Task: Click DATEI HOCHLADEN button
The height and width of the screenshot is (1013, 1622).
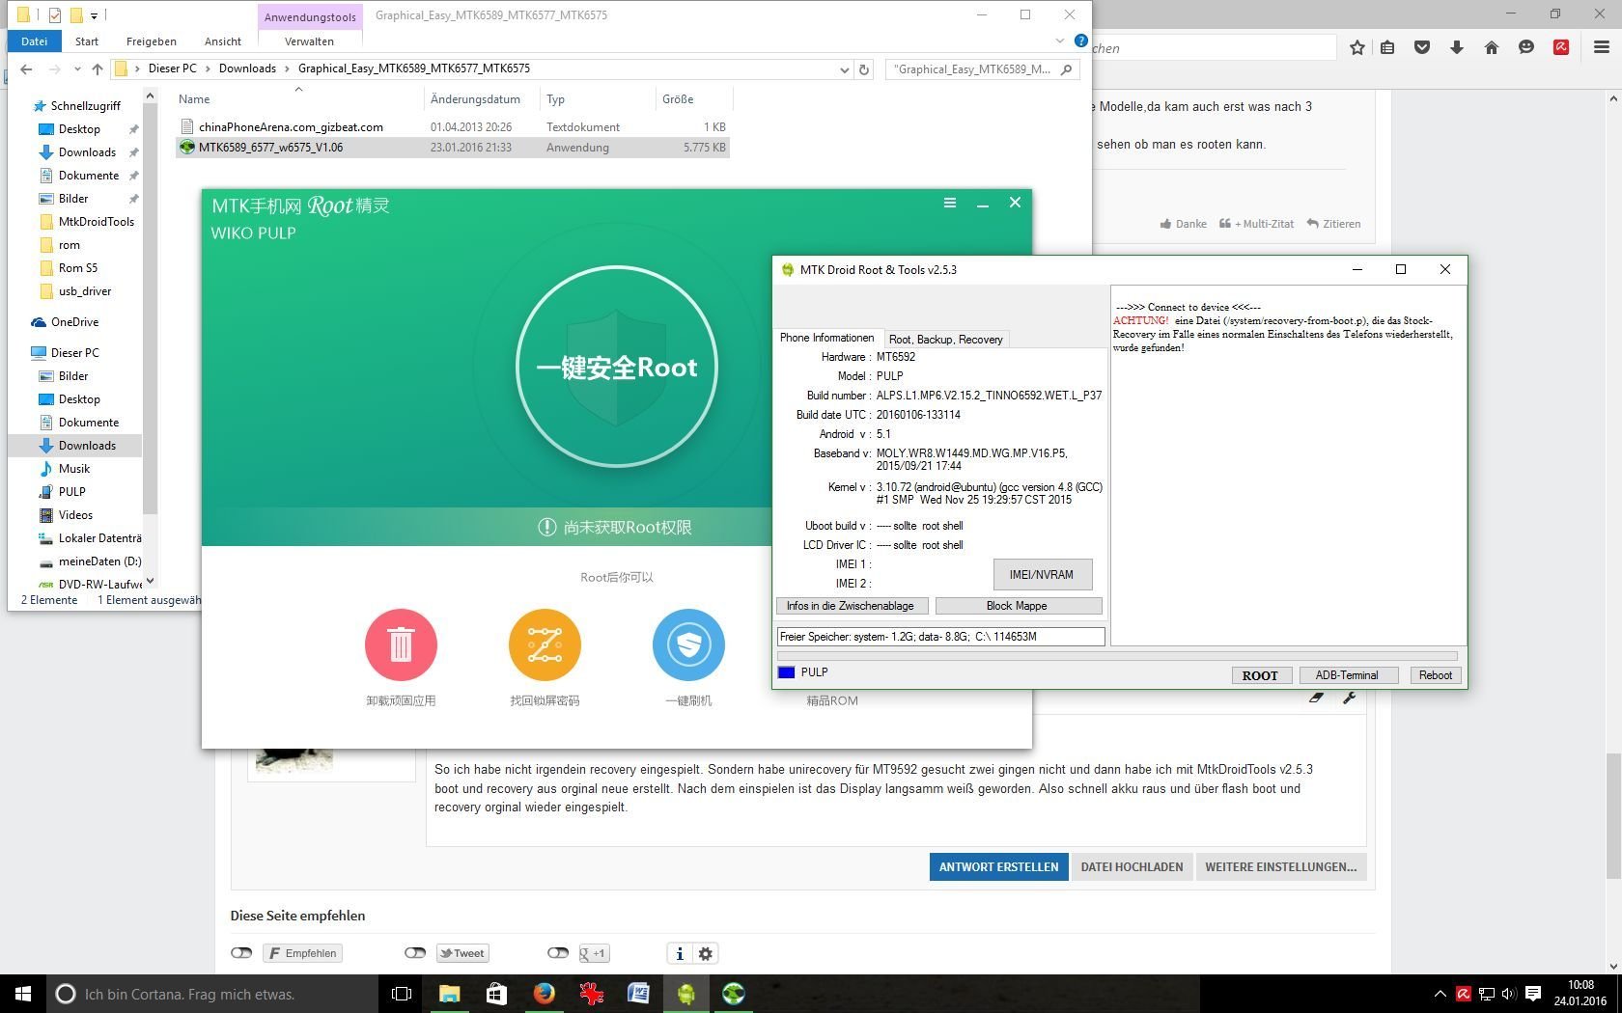Action: pos(1132,866)
